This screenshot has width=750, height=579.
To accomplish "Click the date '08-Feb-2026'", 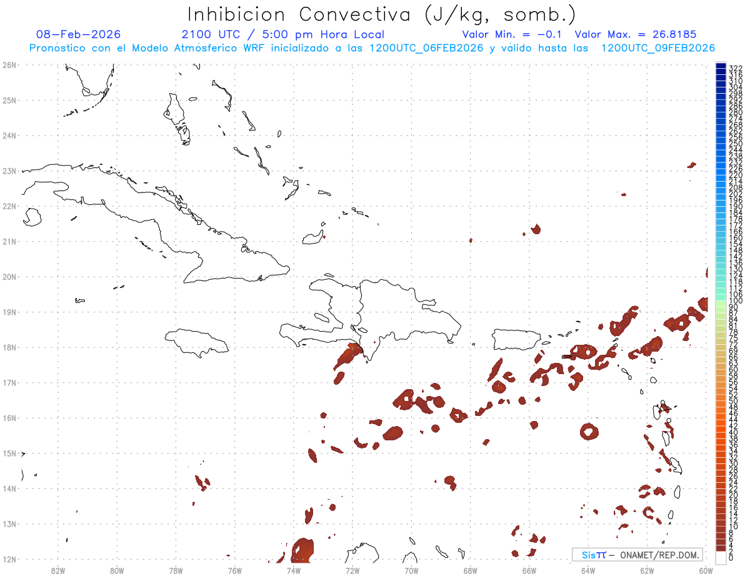I will [79, 34].
